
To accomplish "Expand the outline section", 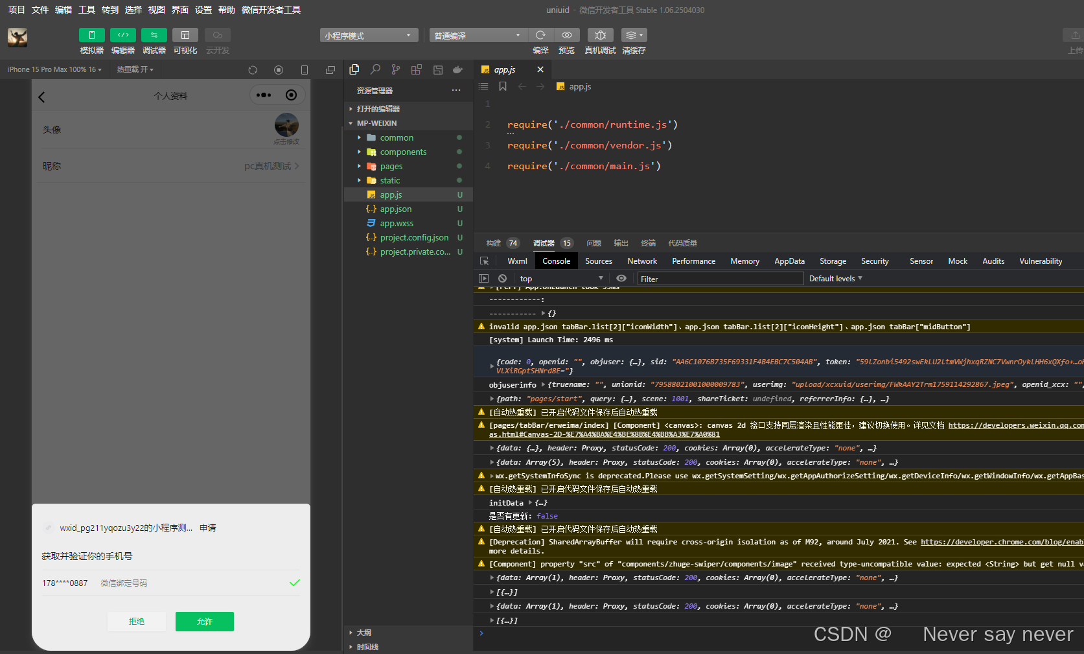I will point(408,633).
